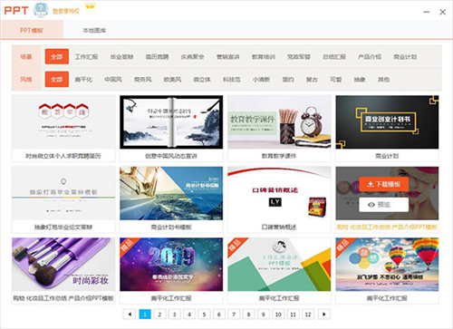Select 全部 in the 场景 filter row
Screen dimensions: 453x329
(x=57, y=56)
